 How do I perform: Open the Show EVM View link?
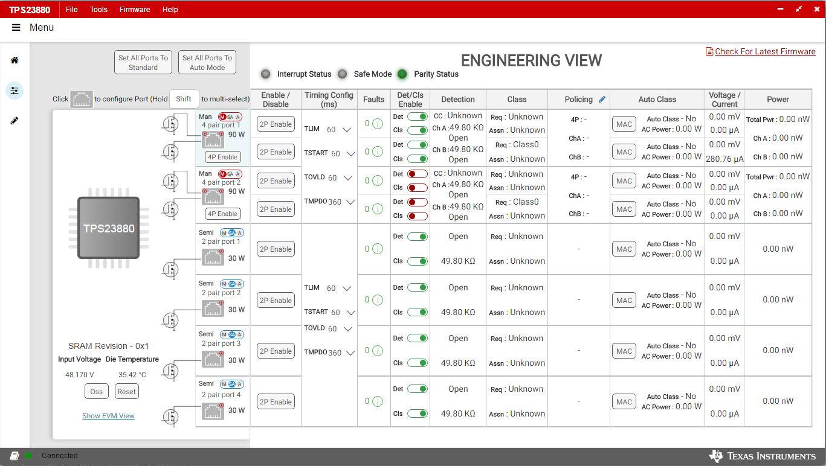(109, 416)
